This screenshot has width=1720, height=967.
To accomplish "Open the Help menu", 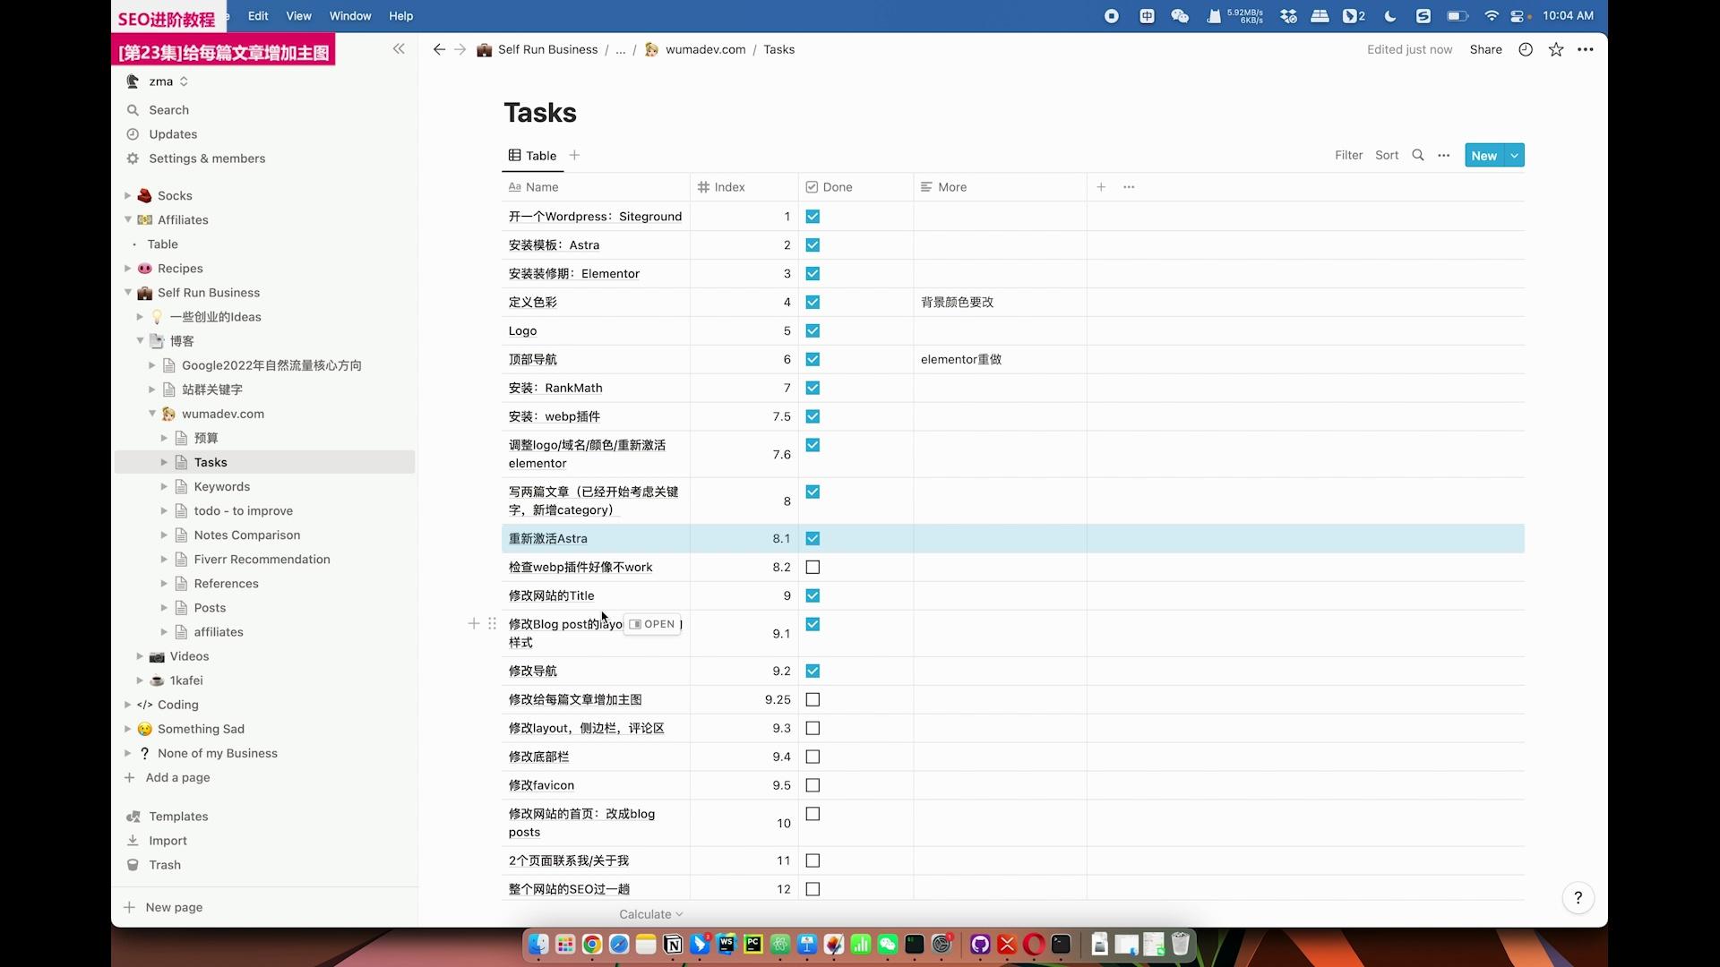I will click(401, 16).
